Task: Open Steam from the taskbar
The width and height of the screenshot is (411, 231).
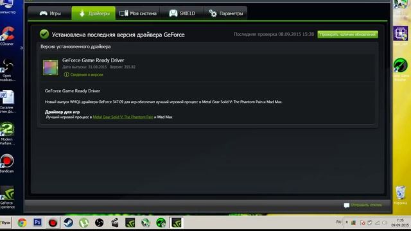Action: (68, 223)
